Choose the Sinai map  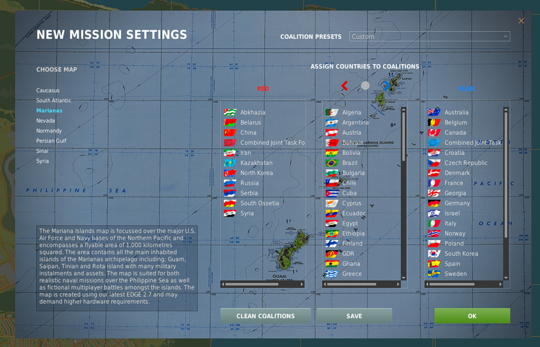[42, 151]
